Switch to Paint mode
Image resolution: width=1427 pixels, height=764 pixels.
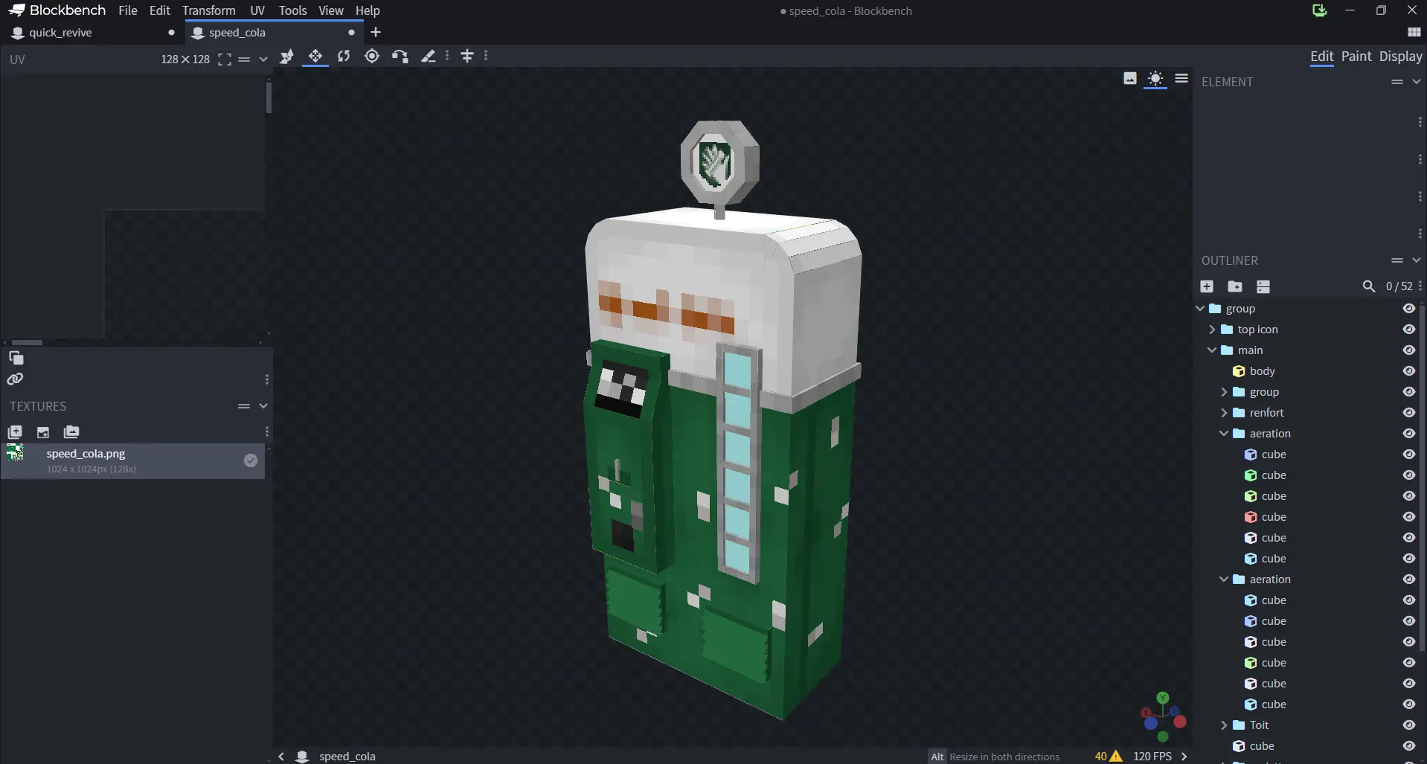tap(1356, 56)
